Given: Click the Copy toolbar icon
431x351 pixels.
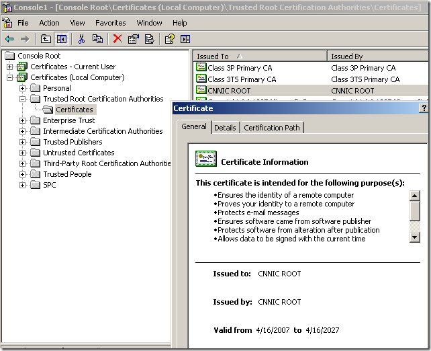Looking at the screenshot, I should [x=97, y=39].
